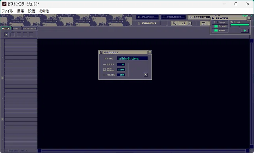Image resolution: width=254 pixels, height=153 pixels.
Task: Click the PROJECT toolbar button
Action: [x=173, y=17]
